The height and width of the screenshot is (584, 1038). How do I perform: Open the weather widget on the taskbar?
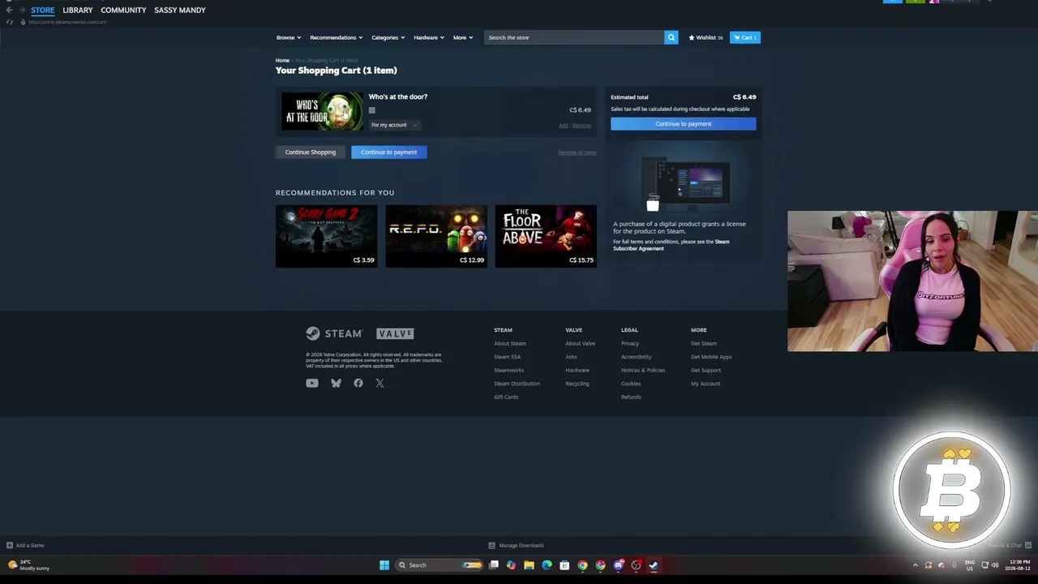click(x=28, y=565)
